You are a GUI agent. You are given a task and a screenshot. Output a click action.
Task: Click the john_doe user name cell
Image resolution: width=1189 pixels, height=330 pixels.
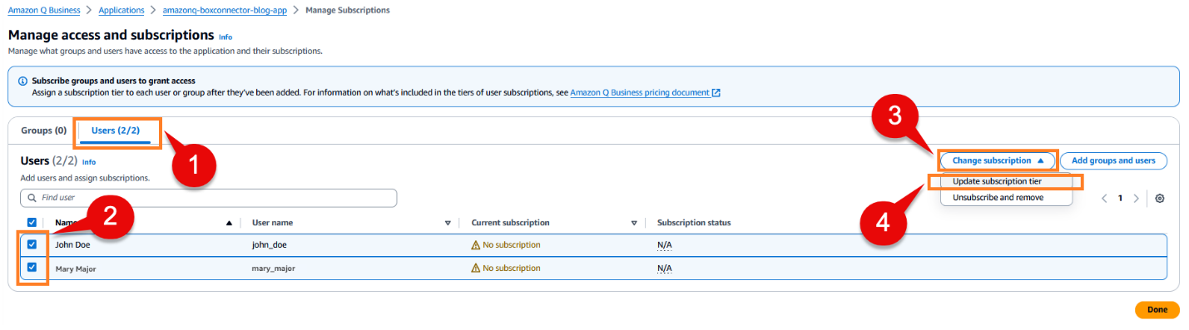click(270, 245)
